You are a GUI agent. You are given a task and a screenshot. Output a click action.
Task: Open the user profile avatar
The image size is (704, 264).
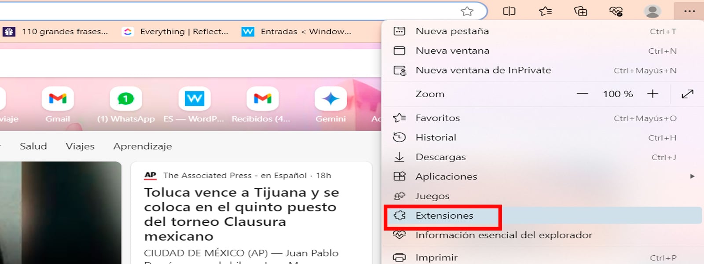652,11
